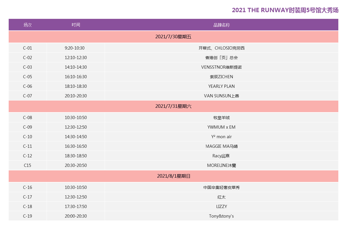Image resolution: width=347 pixels, height=237 pixels.
Task: Select session cell 'C-11'
Action: coord(28,146)
